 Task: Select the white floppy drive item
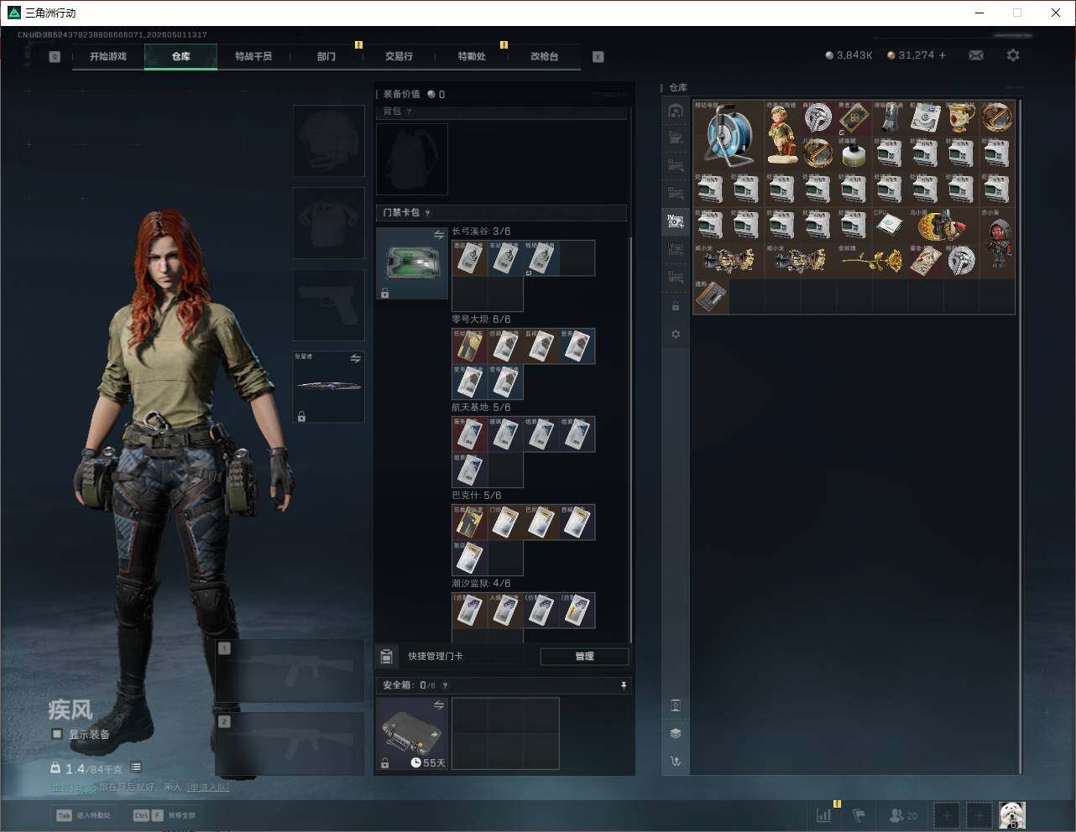point(925,118)
